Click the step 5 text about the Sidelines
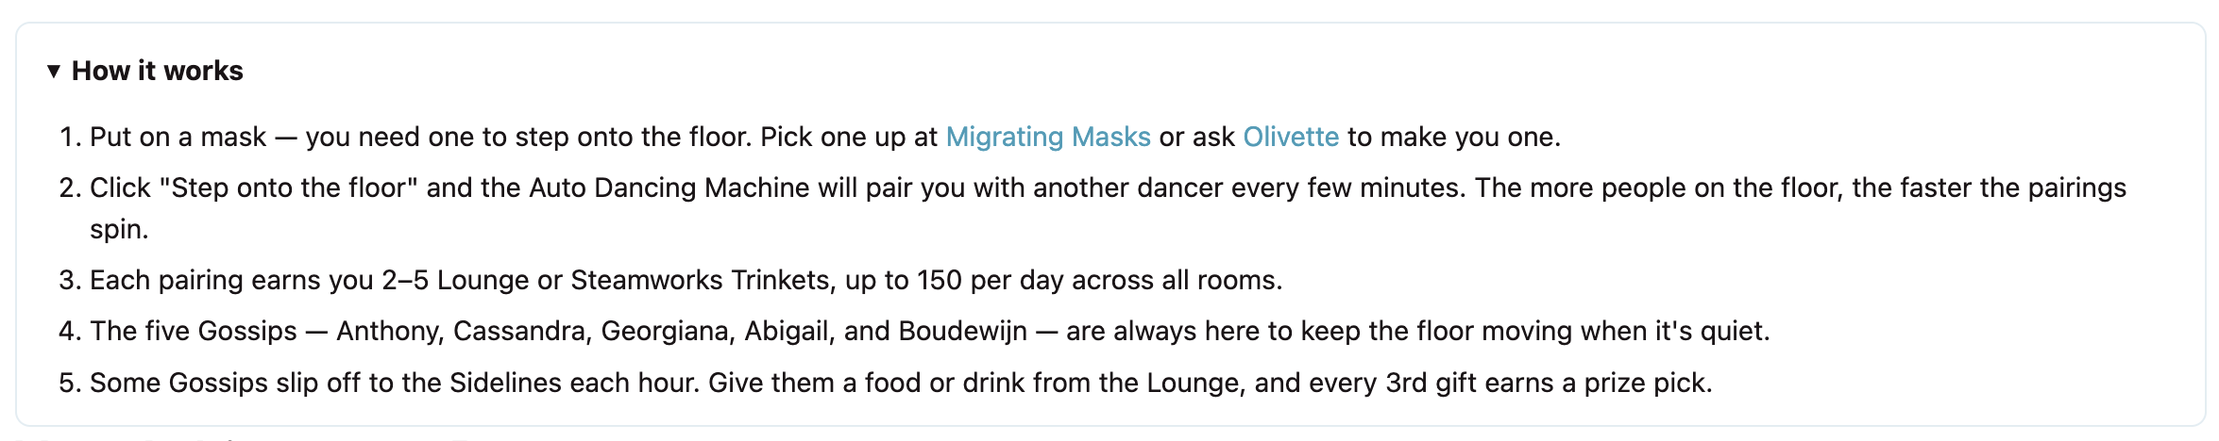 tap(901, 383)
